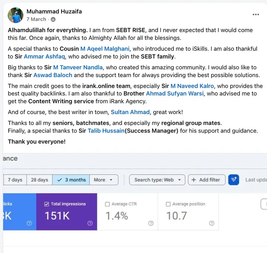Viewport: 267px width, 253px height.
Task: Toggle the Total impressions checkbox
Action: click(x=46, y=204)
